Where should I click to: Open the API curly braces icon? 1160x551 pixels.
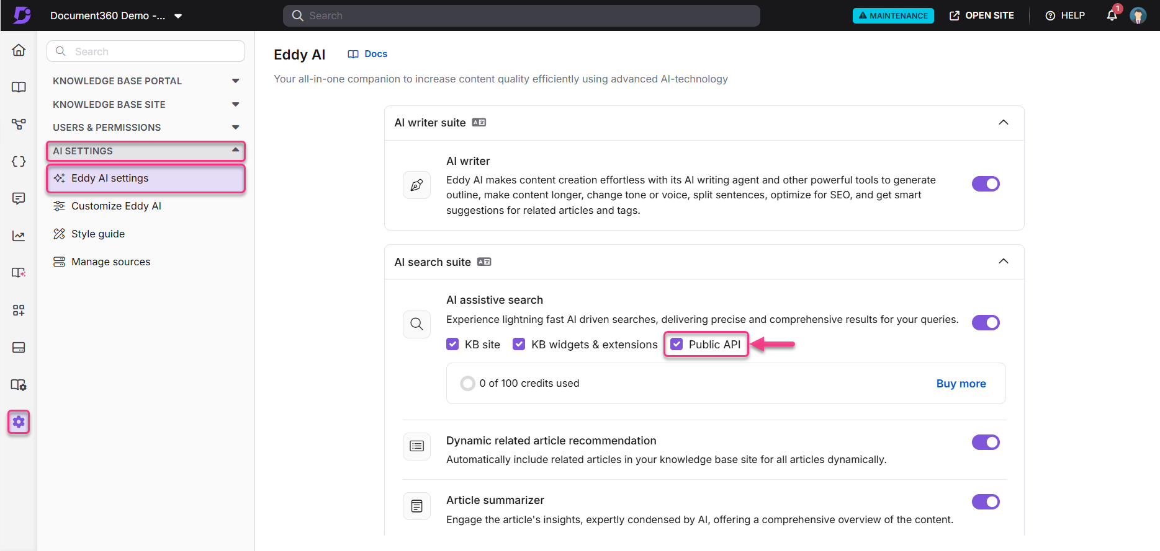click(19, 162)
